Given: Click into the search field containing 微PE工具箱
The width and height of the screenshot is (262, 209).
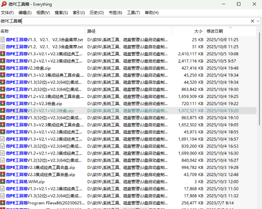Looking at the screenshot, I should coord(124,21).
